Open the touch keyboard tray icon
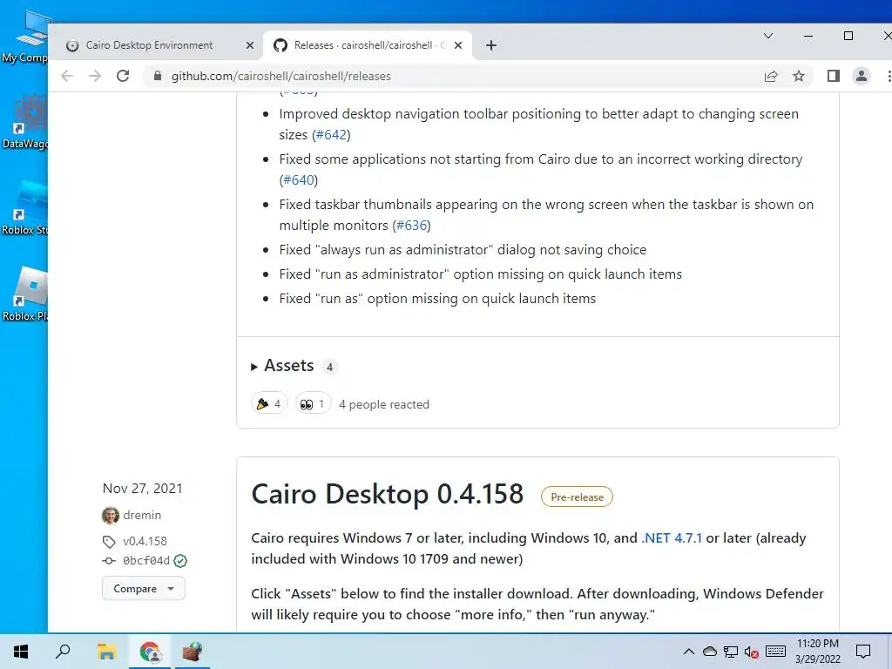Viewport: 892px width, 669px height. pos(775,652)
